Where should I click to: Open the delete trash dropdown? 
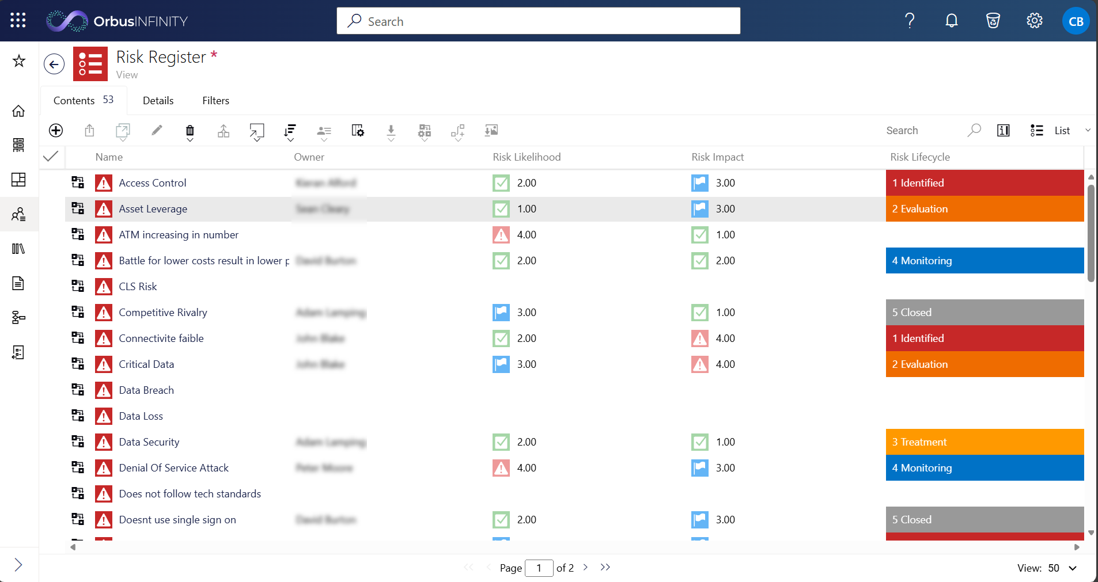coord(190,132)
